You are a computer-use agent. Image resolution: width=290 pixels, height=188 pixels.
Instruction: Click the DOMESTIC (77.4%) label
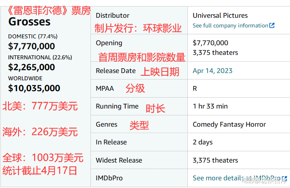(x=33, y=36)
